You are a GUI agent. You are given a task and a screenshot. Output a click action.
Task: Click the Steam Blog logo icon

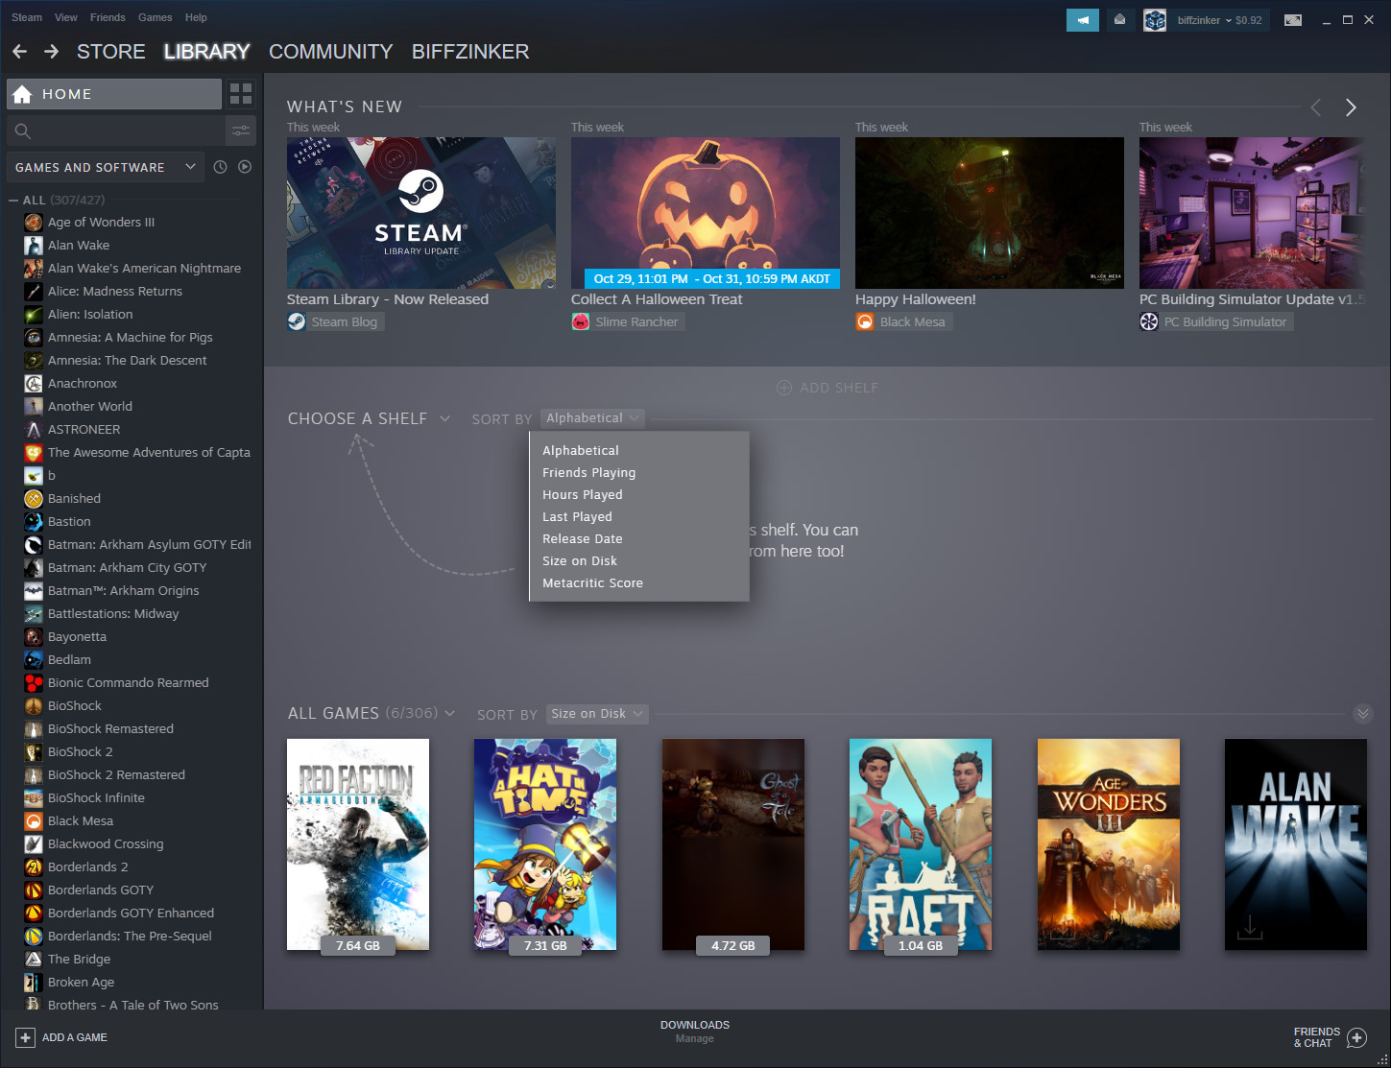coord(297,321)
